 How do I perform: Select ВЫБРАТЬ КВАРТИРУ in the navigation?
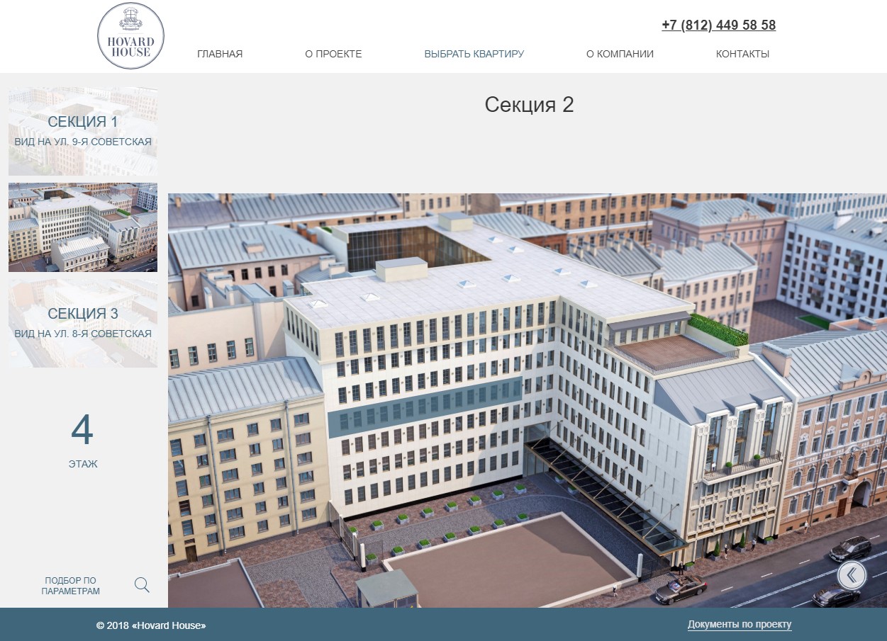pos(474,54)
